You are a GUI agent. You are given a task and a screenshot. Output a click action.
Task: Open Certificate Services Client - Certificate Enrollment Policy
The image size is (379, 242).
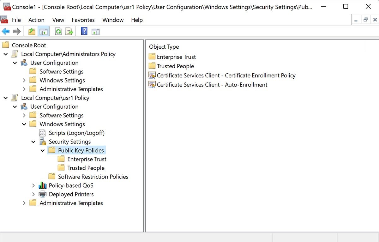[226, 75]
